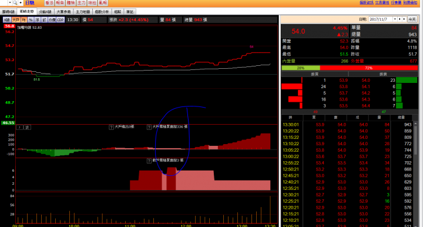Switch to the first K線 tab
The height and width of the screenshot is (227, 423).
point(8,12)
